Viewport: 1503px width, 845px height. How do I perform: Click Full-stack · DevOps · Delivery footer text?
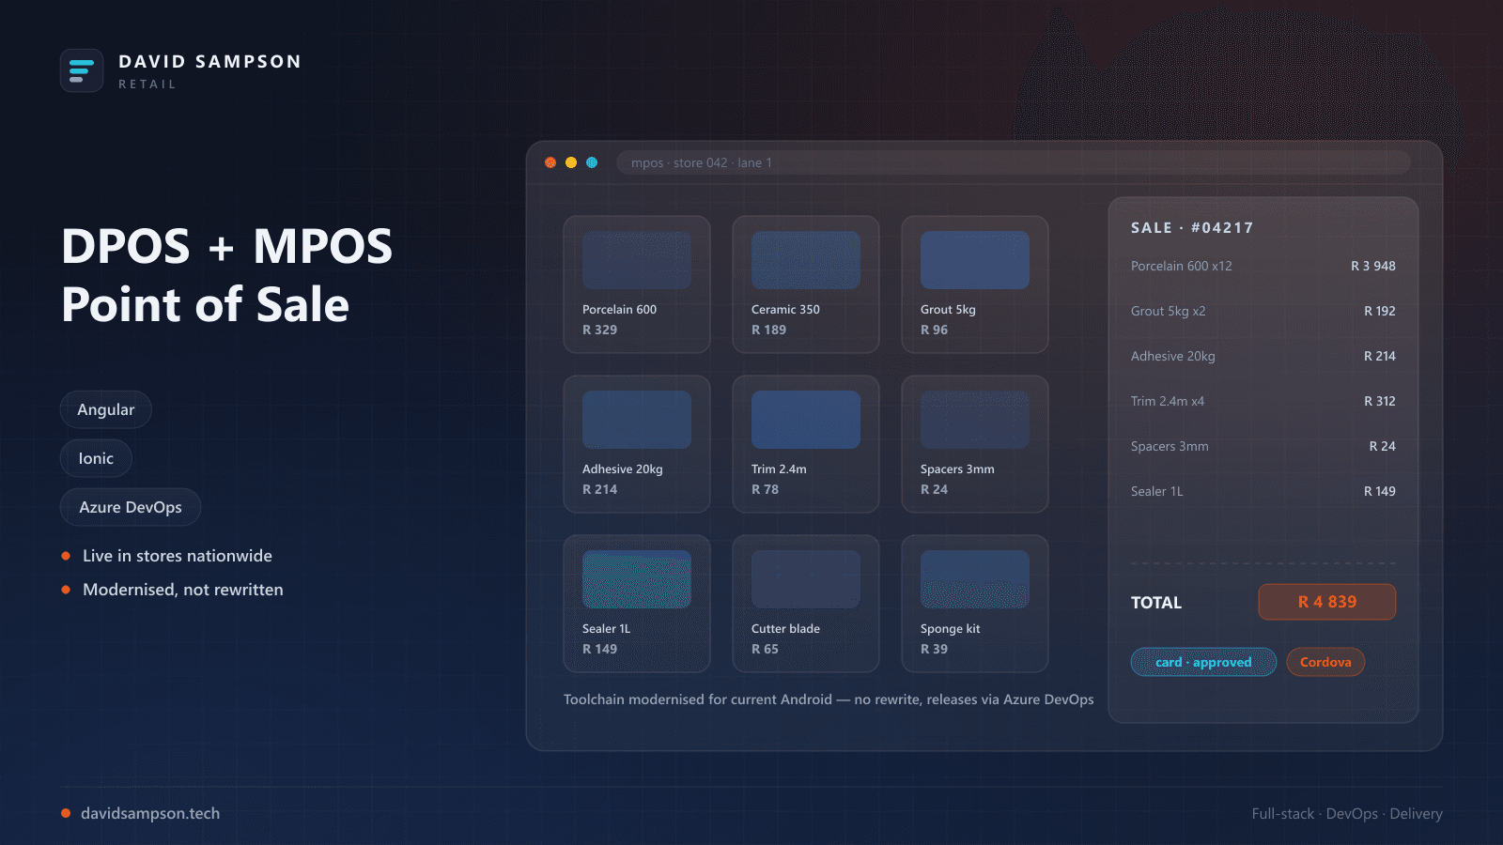pos(1347,813)
